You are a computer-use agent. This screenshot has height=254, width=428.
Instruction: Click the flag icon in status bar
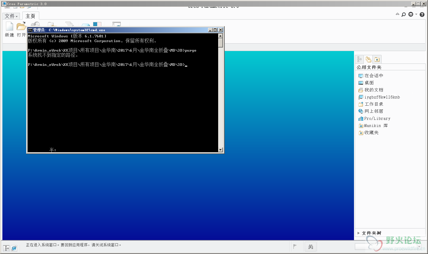pos(295,246)
